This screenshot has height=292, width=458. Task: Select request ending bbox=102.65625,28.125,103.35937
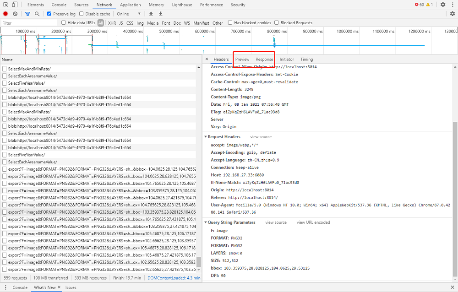coord(99,241)
